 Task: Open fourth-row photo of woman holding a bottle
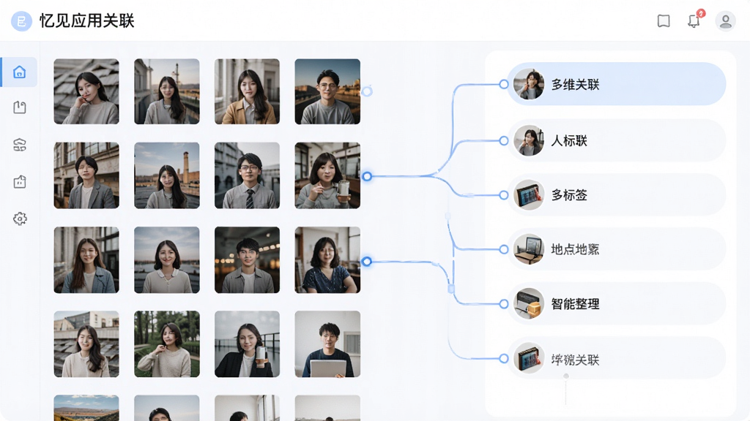coord(247,344)
